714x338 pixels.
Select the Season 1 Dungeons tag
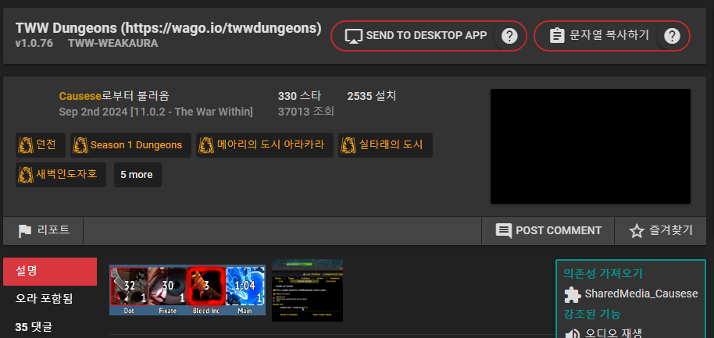[130, 145]
